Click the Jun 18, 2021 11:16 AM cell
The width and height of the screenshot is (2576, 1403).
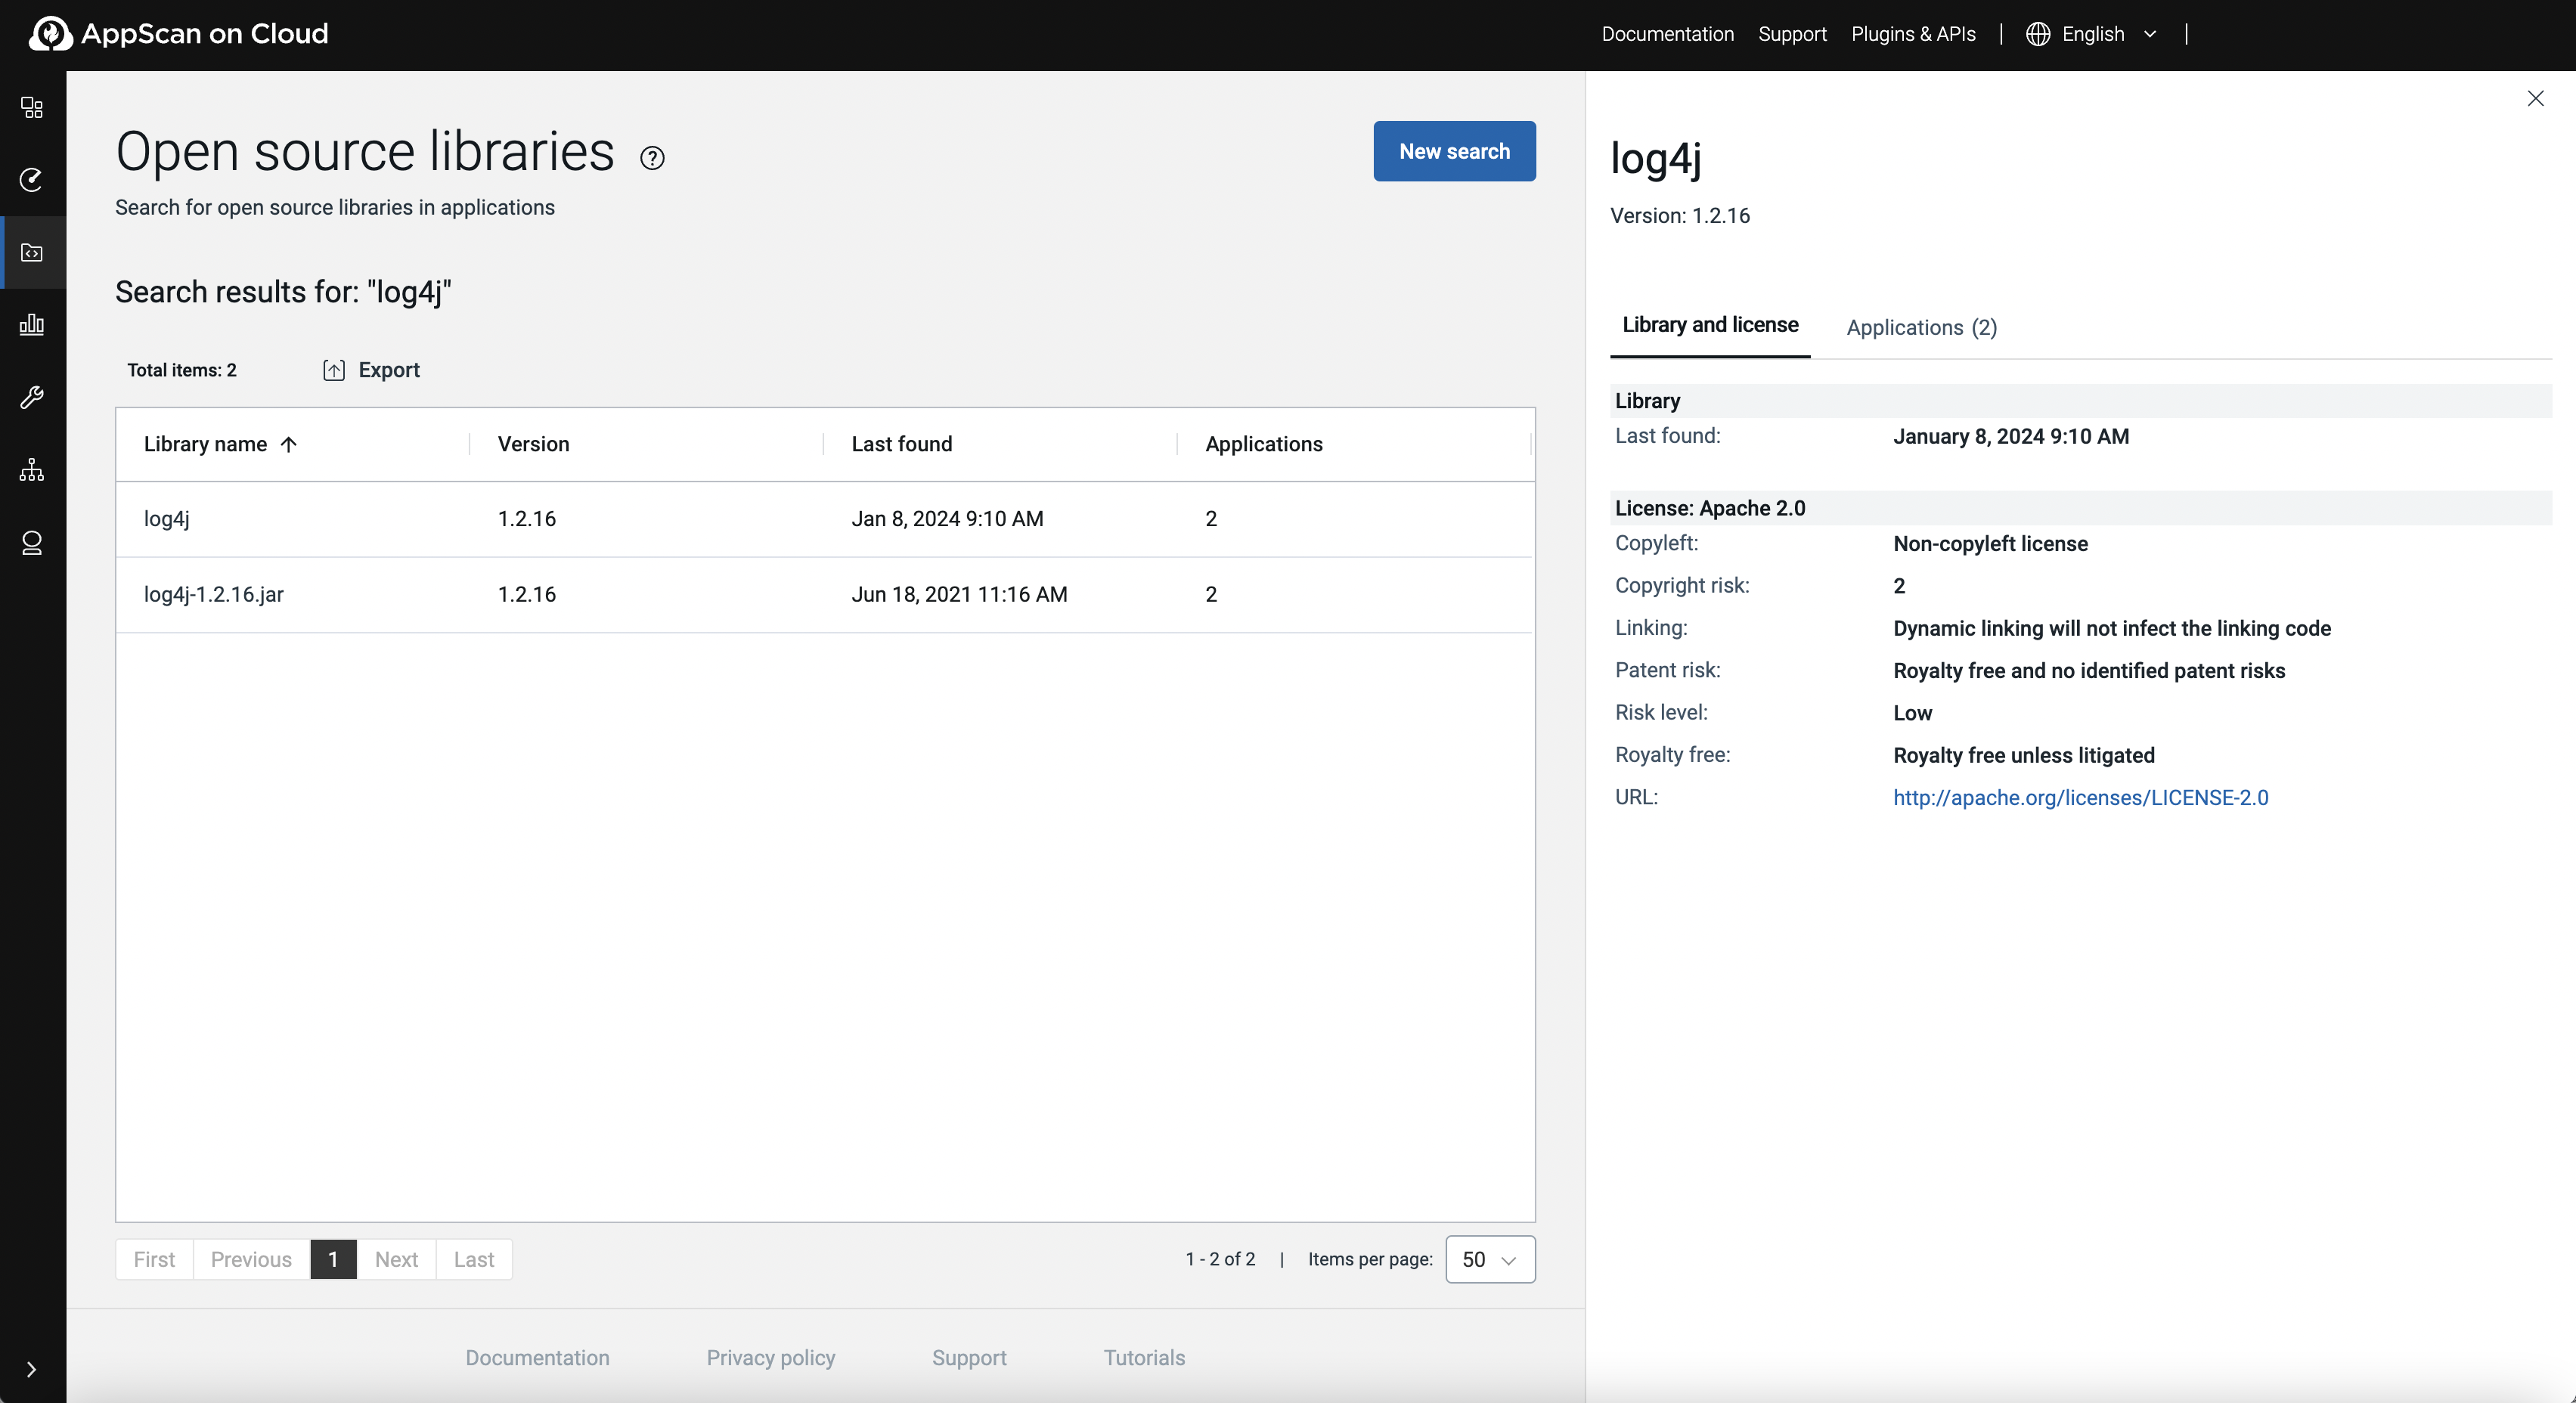(x=959, y=594)
